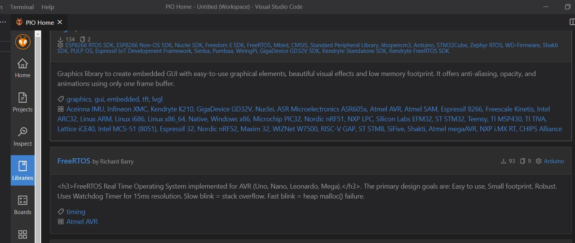This screenshot has width=575, height=243.
Task: Click author text 'by Richard Barry'
Action: coord(113,161)
